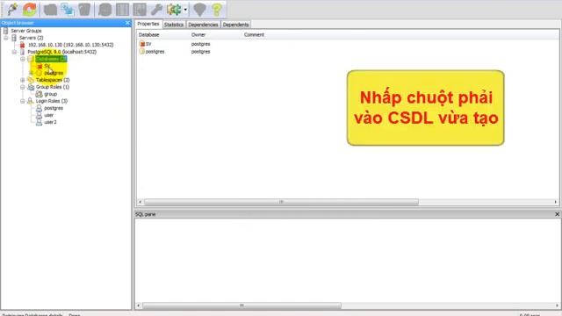
Task: Open the Dependents tab
Action: pyautogui.click(x=235, y=25)
